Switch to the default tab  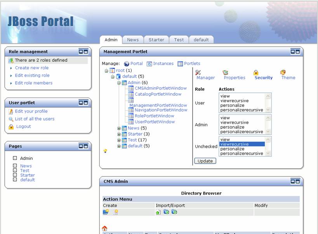pos(201,40)
